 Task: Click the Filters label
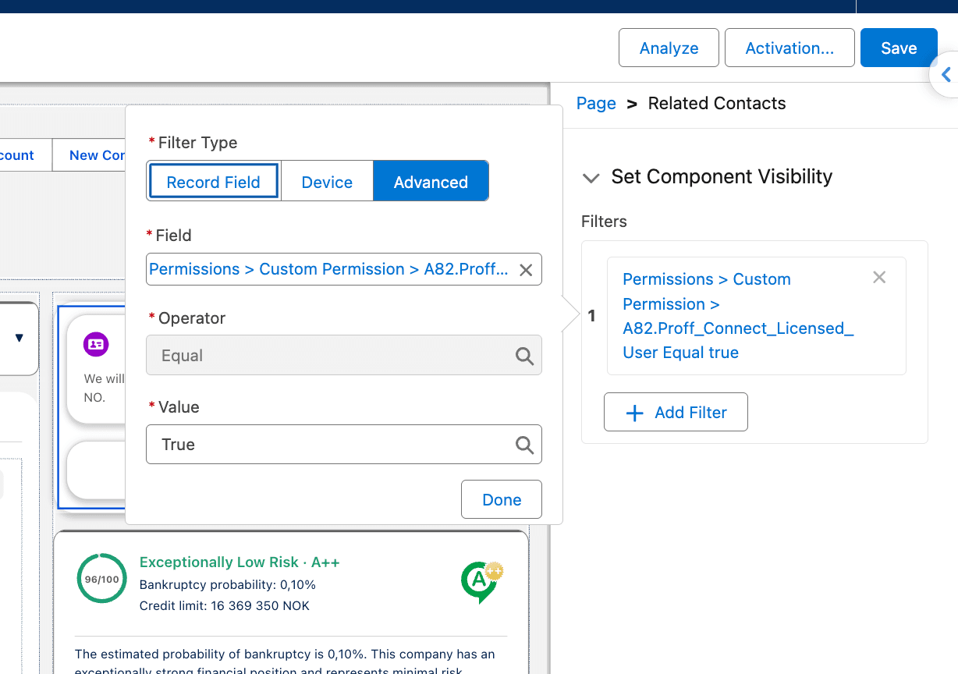pos(604,222)
